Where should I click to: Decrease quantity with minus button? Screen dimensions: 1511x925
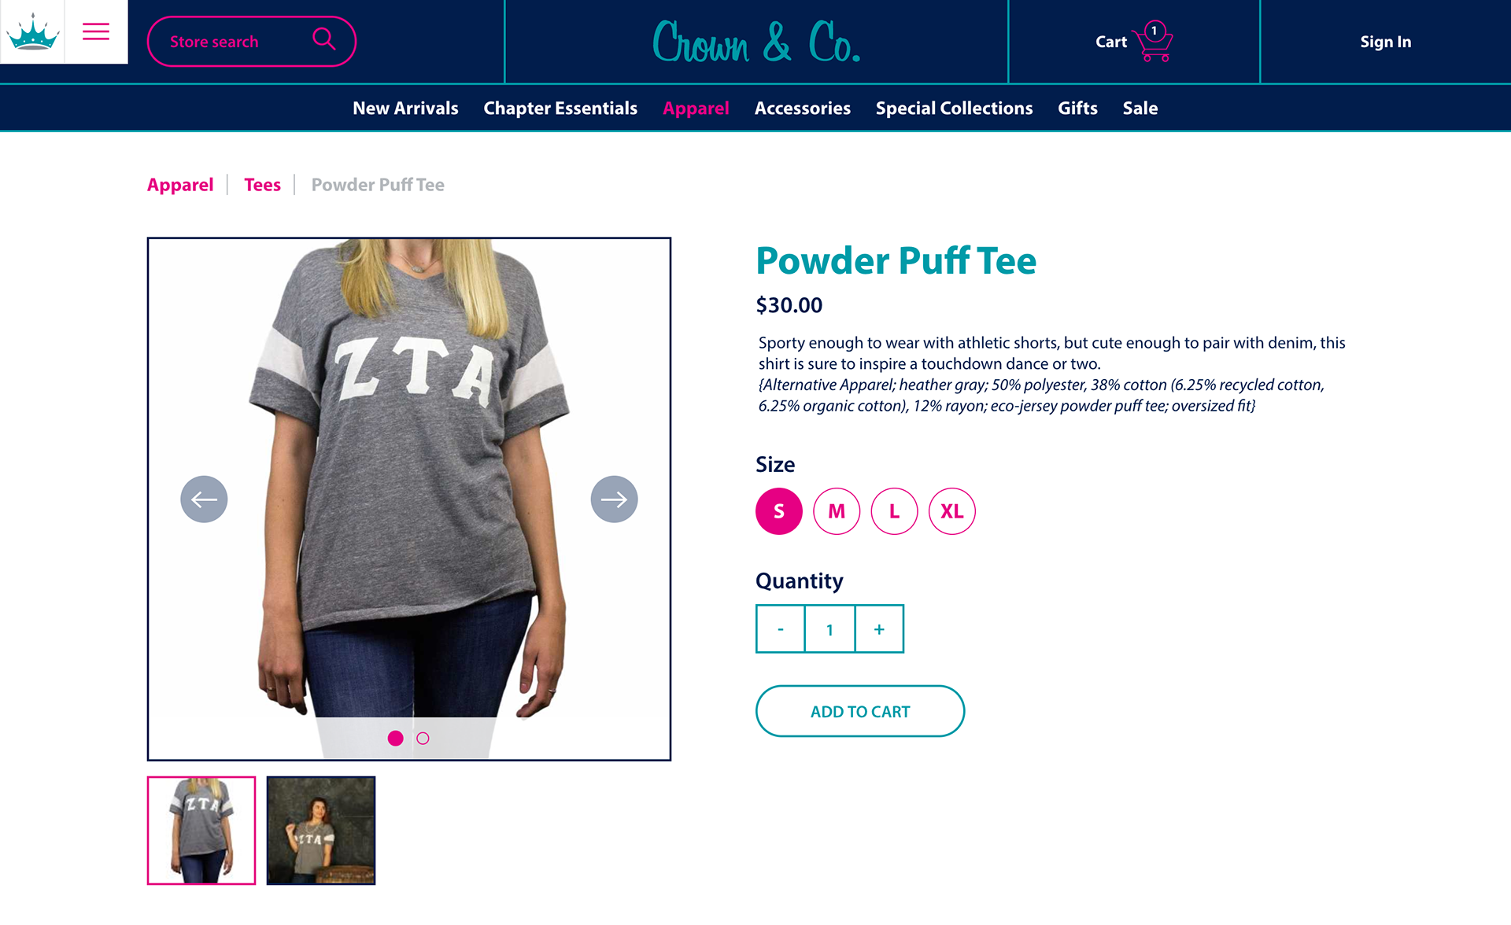(780, 629)
